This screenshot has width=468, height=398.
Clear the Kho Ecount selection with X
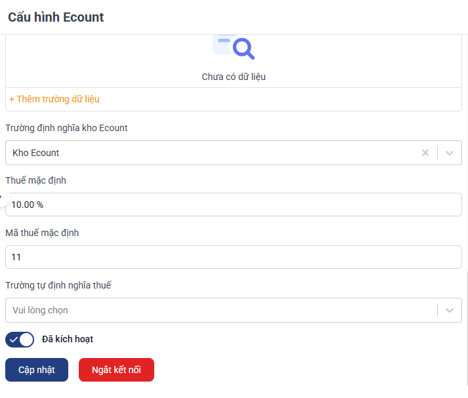tap(425, 153)
